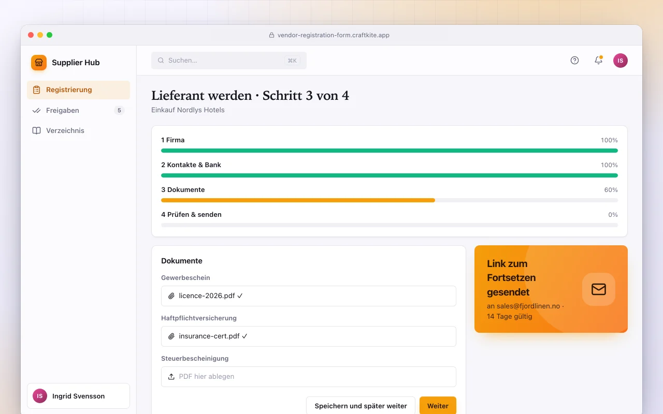663x414 pixels.
Task: Click the upload icon in Steuerbescheinigung field
Action: tap(171, 377)
